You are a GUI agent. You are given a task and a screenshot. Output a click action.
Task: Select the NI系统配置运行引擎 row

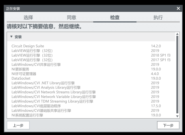[91, 115]
